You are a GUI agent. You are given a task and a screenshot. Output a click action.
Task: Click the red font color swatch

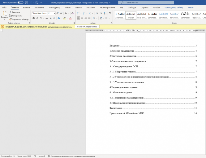pyautogui.click(x=70, y=18)
